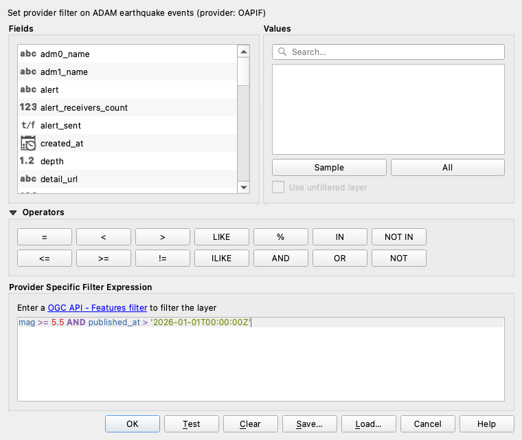Open the OGC API - Features filter link

[x=98, y=308]
